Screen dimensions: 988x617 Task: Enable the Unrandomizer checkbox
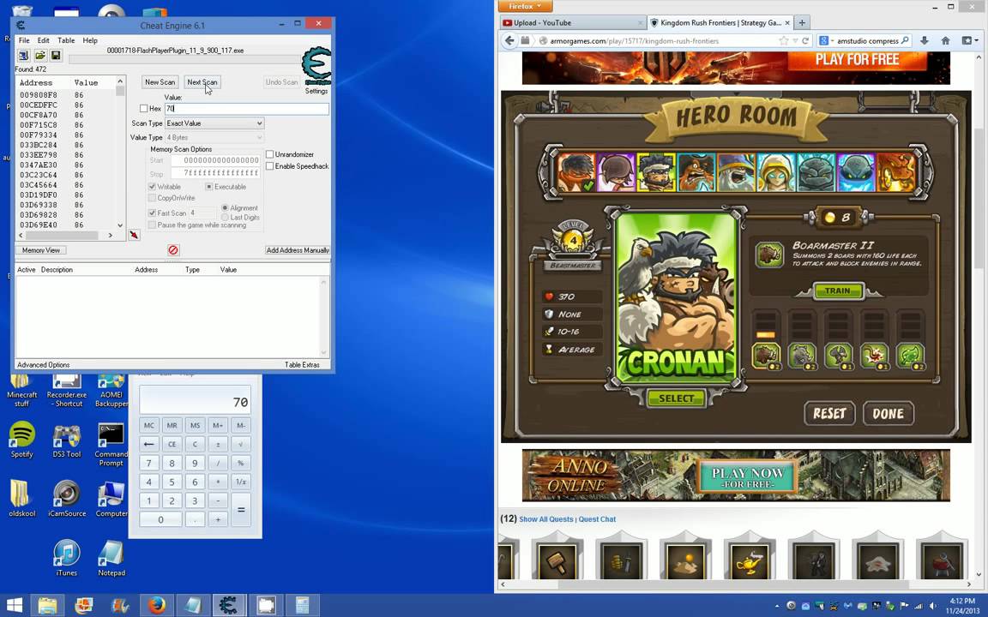(x=269, y=154)
